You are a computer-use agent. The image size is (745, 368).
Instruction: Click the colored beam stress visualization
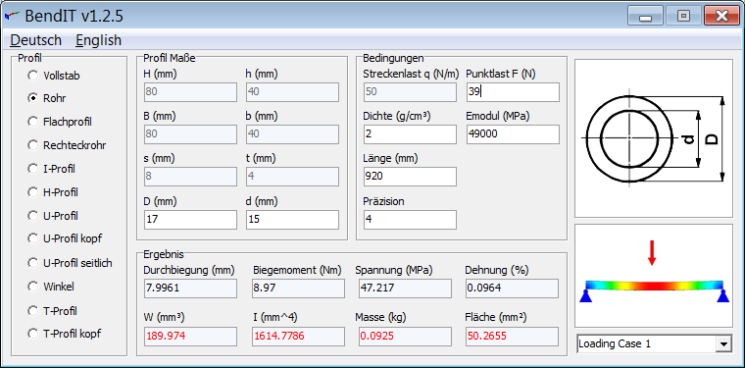(x=654, y=285)
